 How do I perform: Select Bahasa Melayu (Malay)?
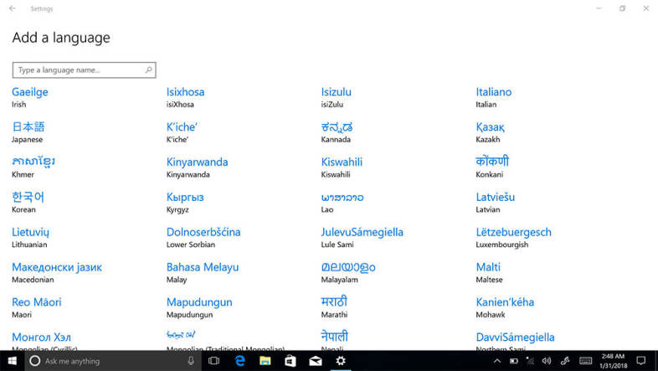(x=203, y=267)
